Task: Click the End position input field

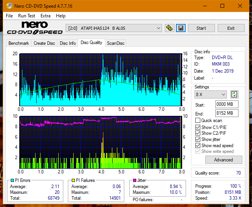Action: [x=227, y=113]
